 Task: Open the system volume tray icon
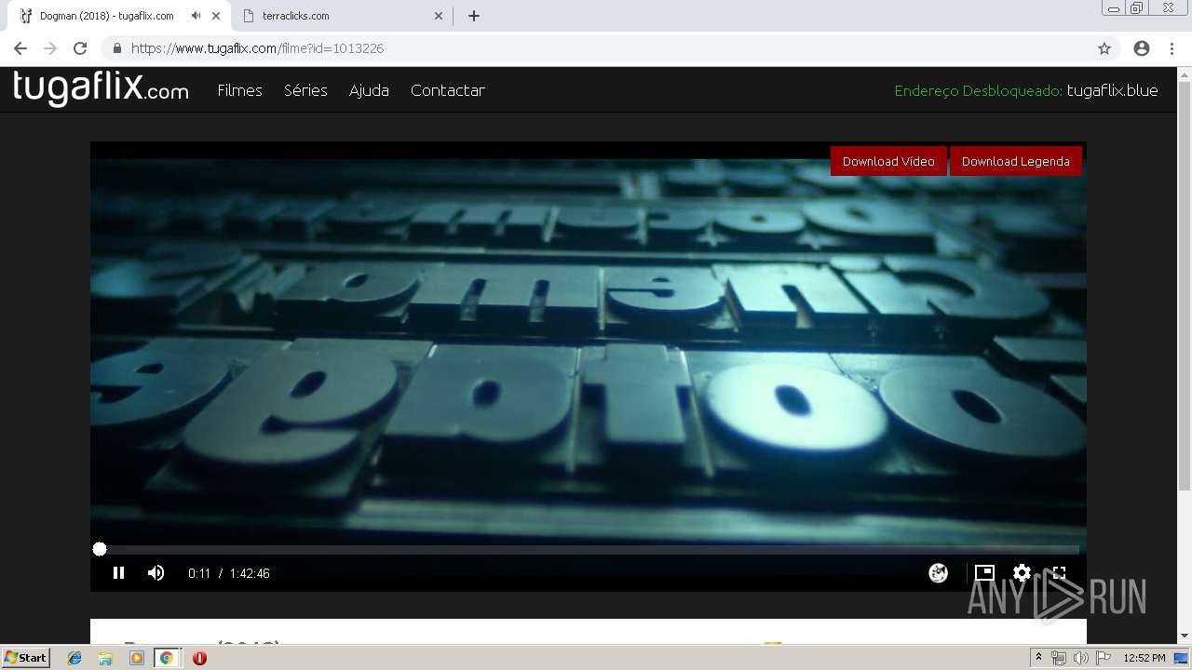(x=1080, y=658)
